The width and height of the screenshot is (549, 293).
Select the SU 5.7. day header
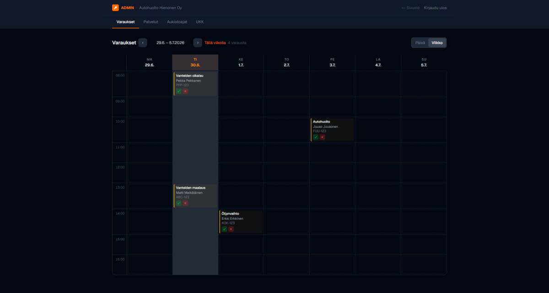click(x=424, y=63)
